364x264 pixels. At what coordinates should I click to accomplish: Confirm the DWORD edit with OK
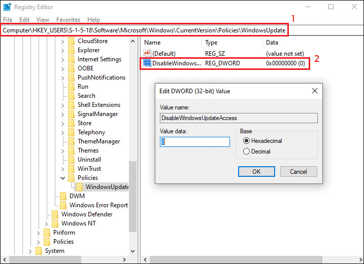[256, 171]
